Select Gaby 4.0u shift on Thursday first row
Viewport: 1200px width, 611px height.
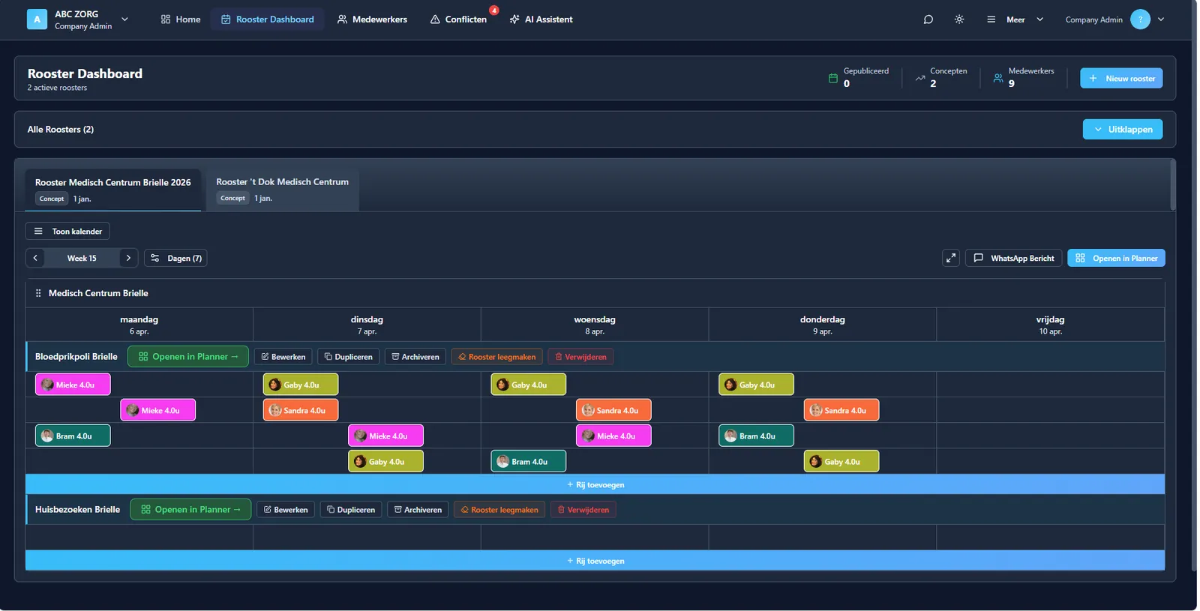[x=756, y=385]
